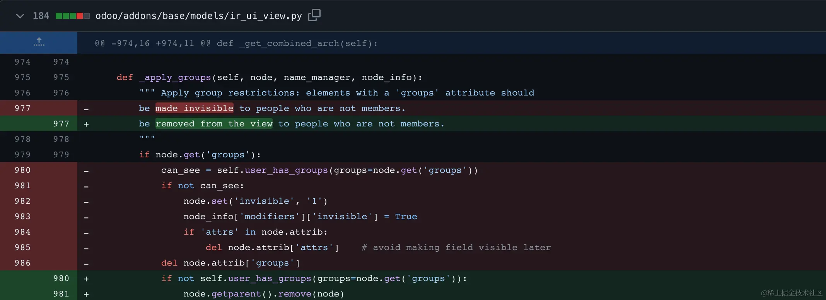Click the green and red diffstat squares
The width and height of the screenshot is (826, 300).
click(73, 16)
